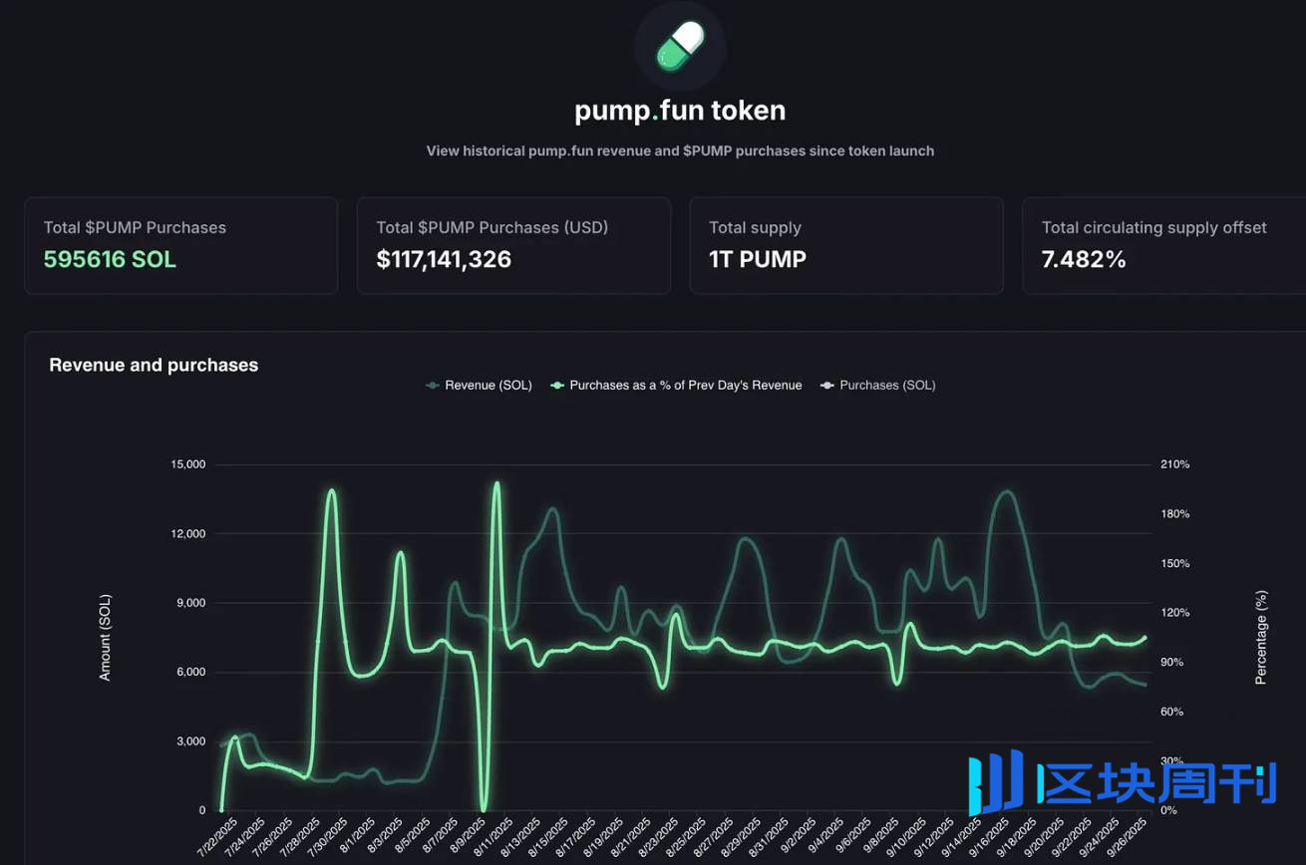Click the Total $PUMP Purchases label
The width and height of the screenshot is (1306, 865).
point(135,227)
